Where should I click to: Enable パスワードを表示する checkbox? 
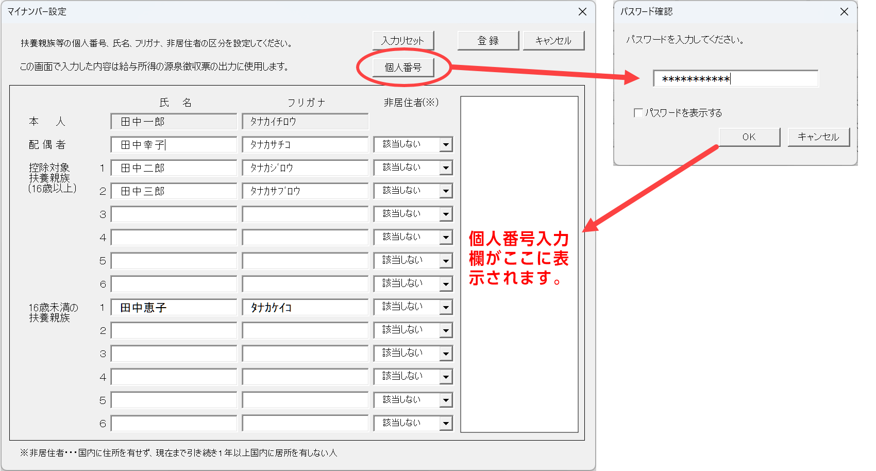(638, 113)
